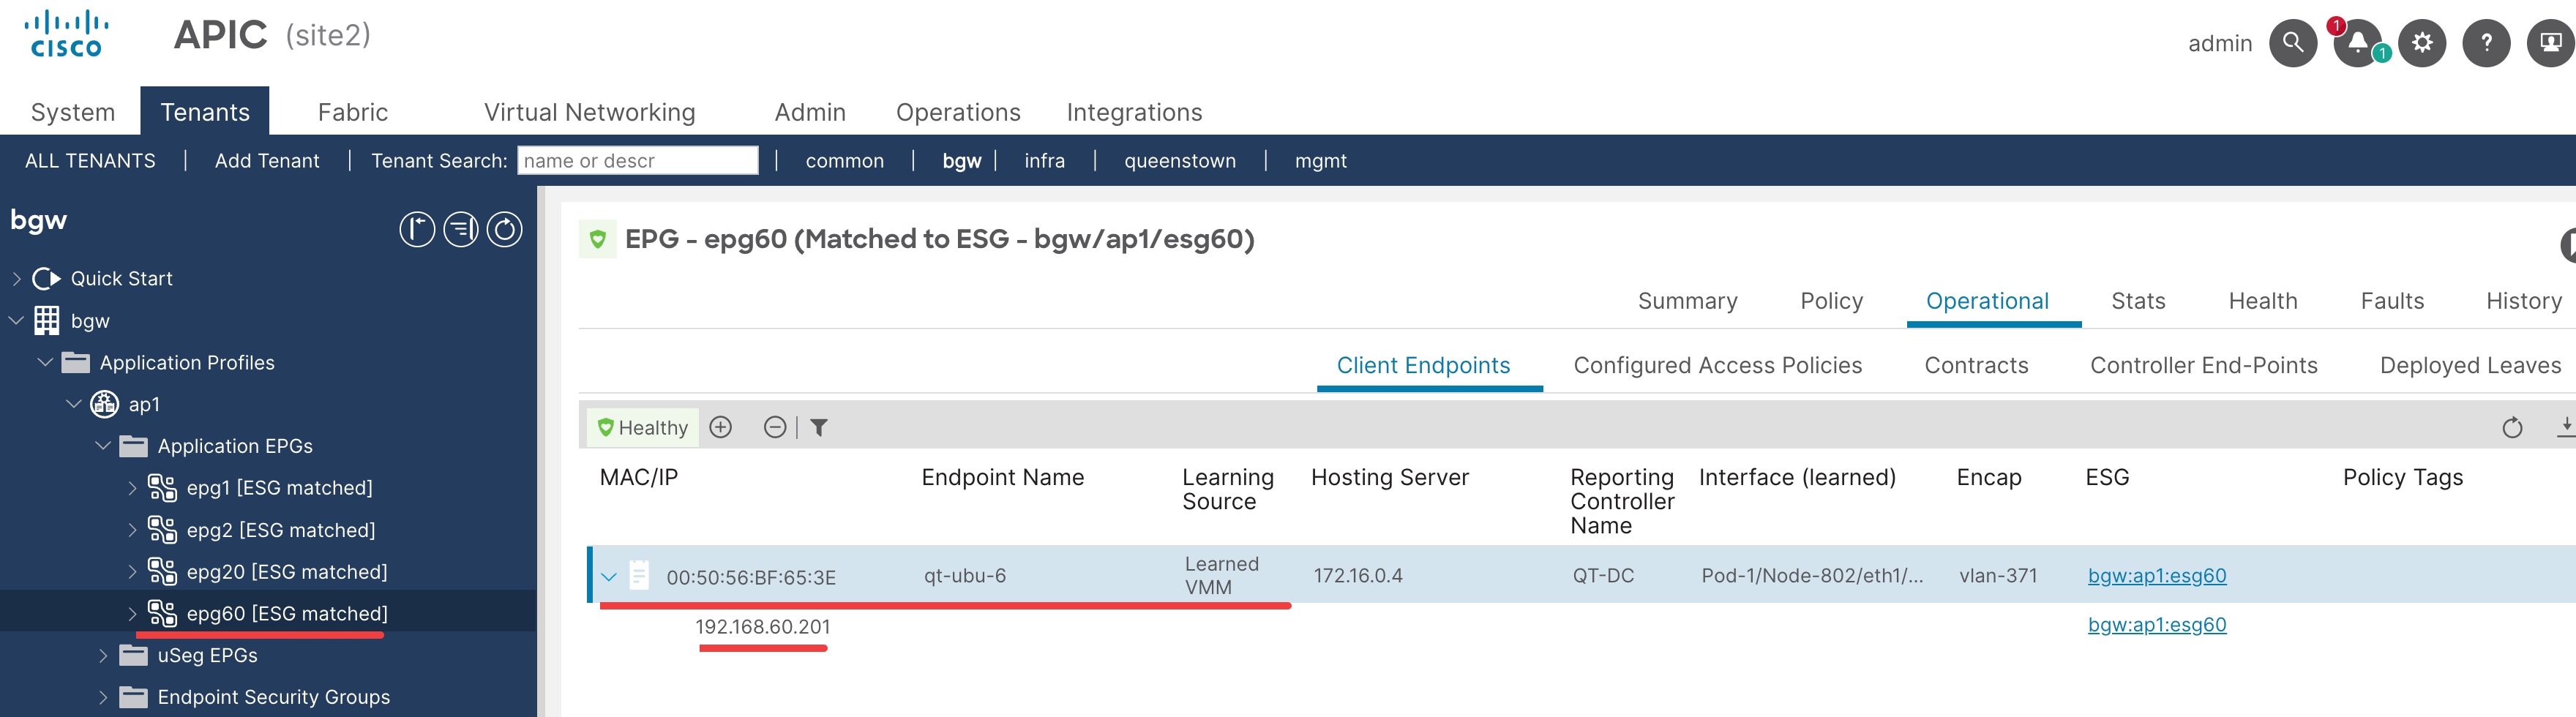Click the ap1 application profile icon

104,404
